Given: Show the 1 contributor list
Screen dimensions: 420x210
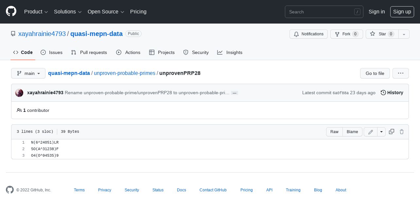Looking at the screenshot, I should (x=33, y=110).
